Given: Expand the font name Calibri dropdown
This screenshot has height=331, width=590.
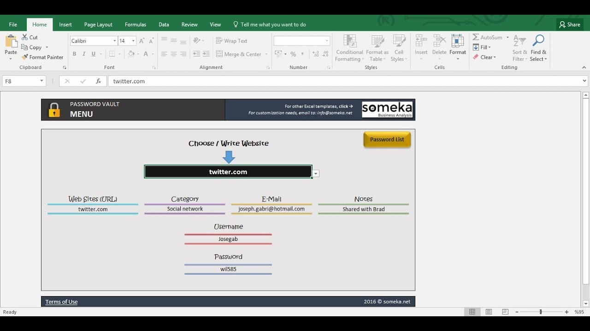Looking at the screenshot, I should (x=115, y=41).
